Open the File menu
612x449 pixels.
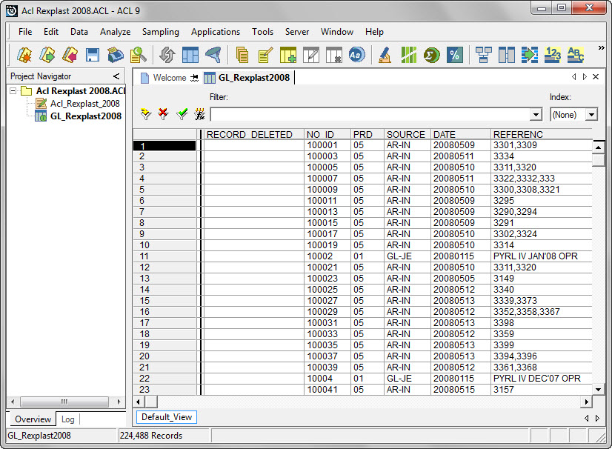coord(25,32)
